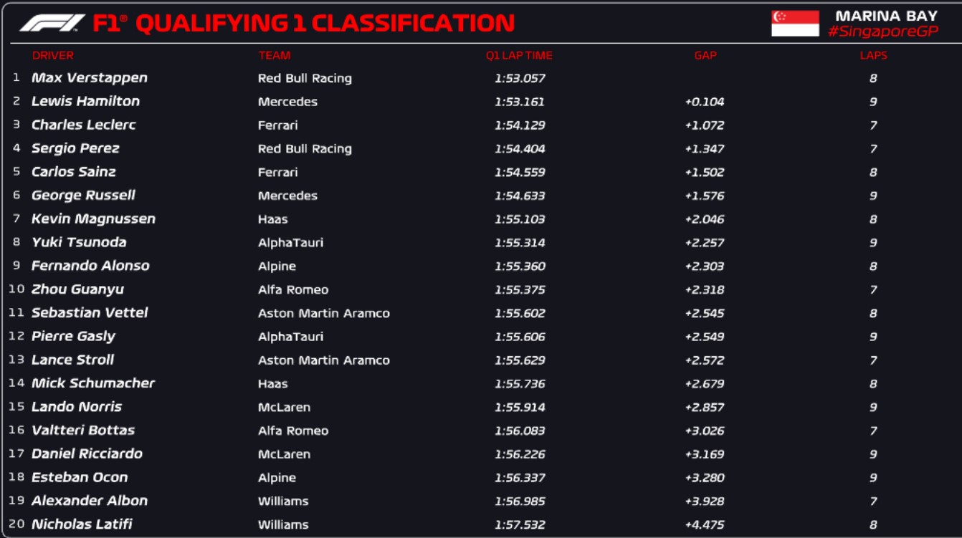
Task: Click the Gap column header
Action: 705,55
